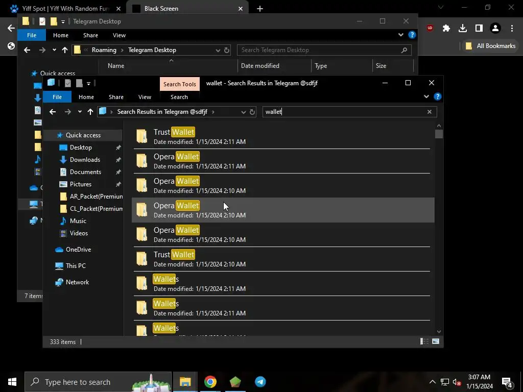Open Documents in the navigation pane

[x=85, y=172]
